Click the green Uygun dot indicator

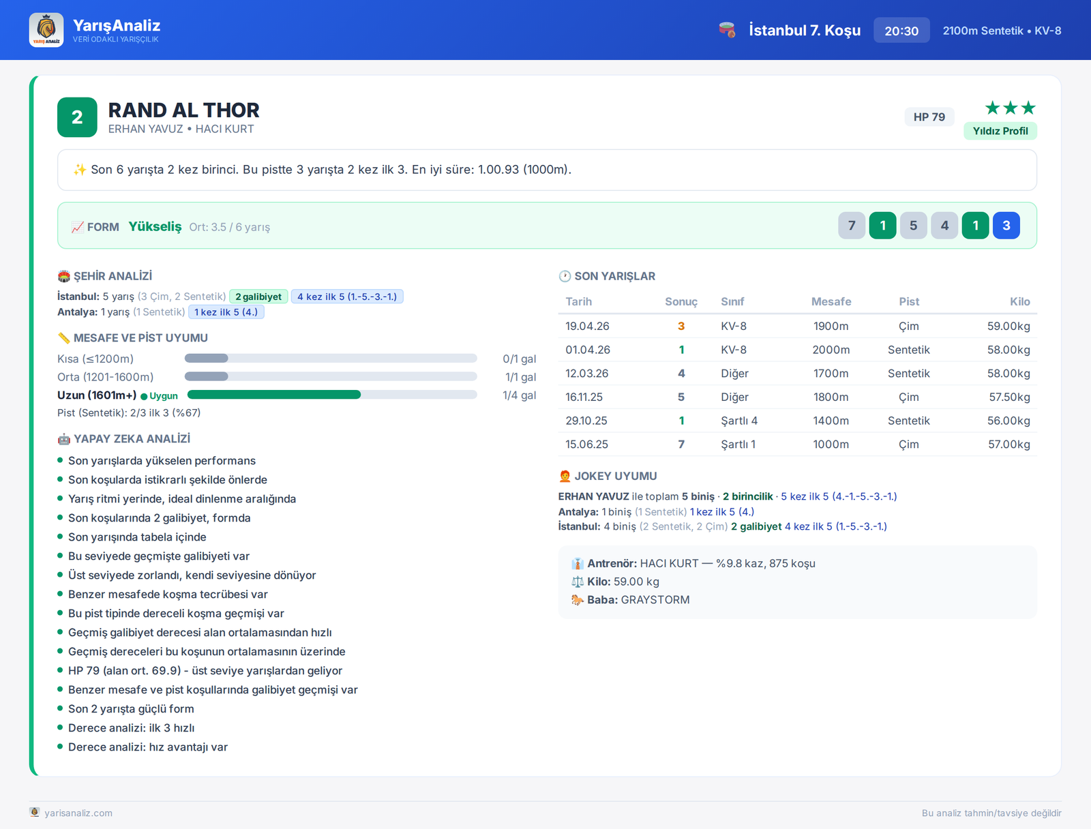[x=144, y=396]
